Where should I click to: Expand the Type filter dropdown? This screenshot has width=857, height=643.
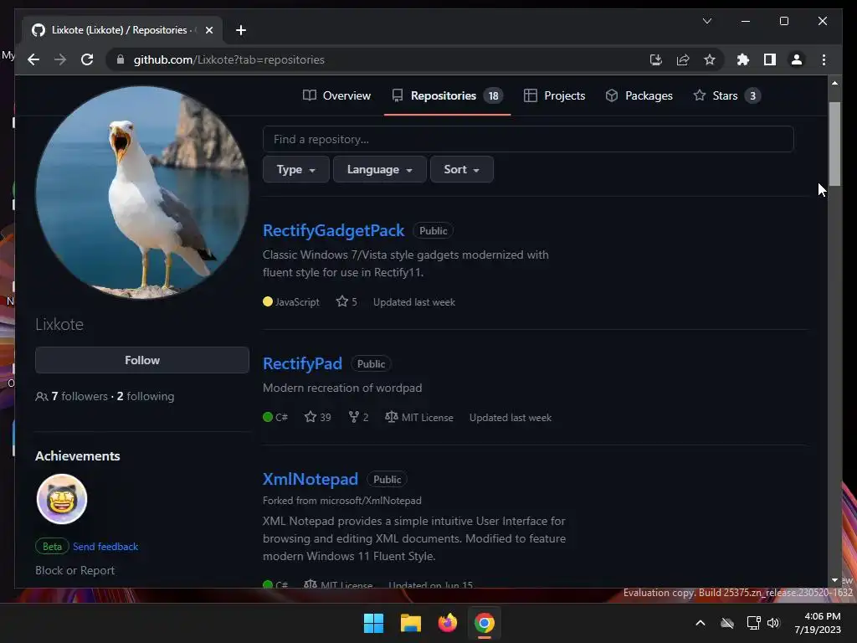click(295, 169)
